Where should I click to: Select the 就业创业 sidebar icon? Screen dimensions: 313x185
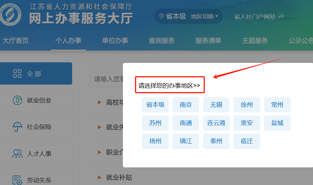(17, 100)
